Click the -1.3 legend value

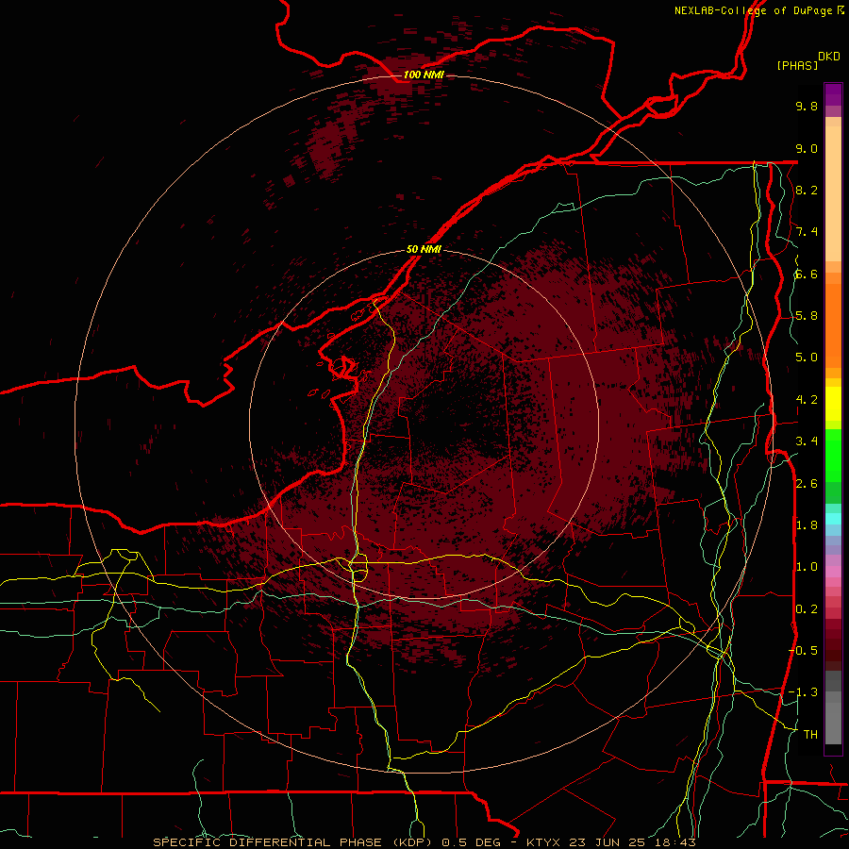click(x=803, y=692)
